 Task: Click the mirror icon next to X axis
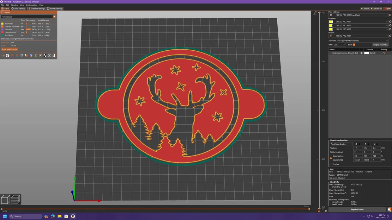[x=358, y=144]
